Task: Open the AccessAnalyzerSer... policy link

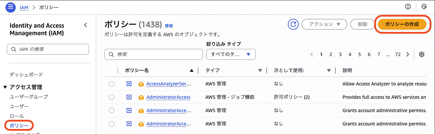Action: (169, 84)
